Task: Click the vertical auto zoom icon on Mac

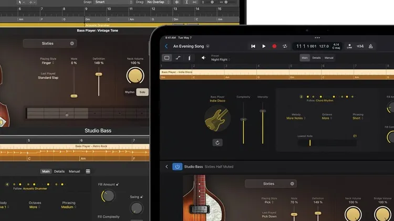Action: tap(186, 2)
